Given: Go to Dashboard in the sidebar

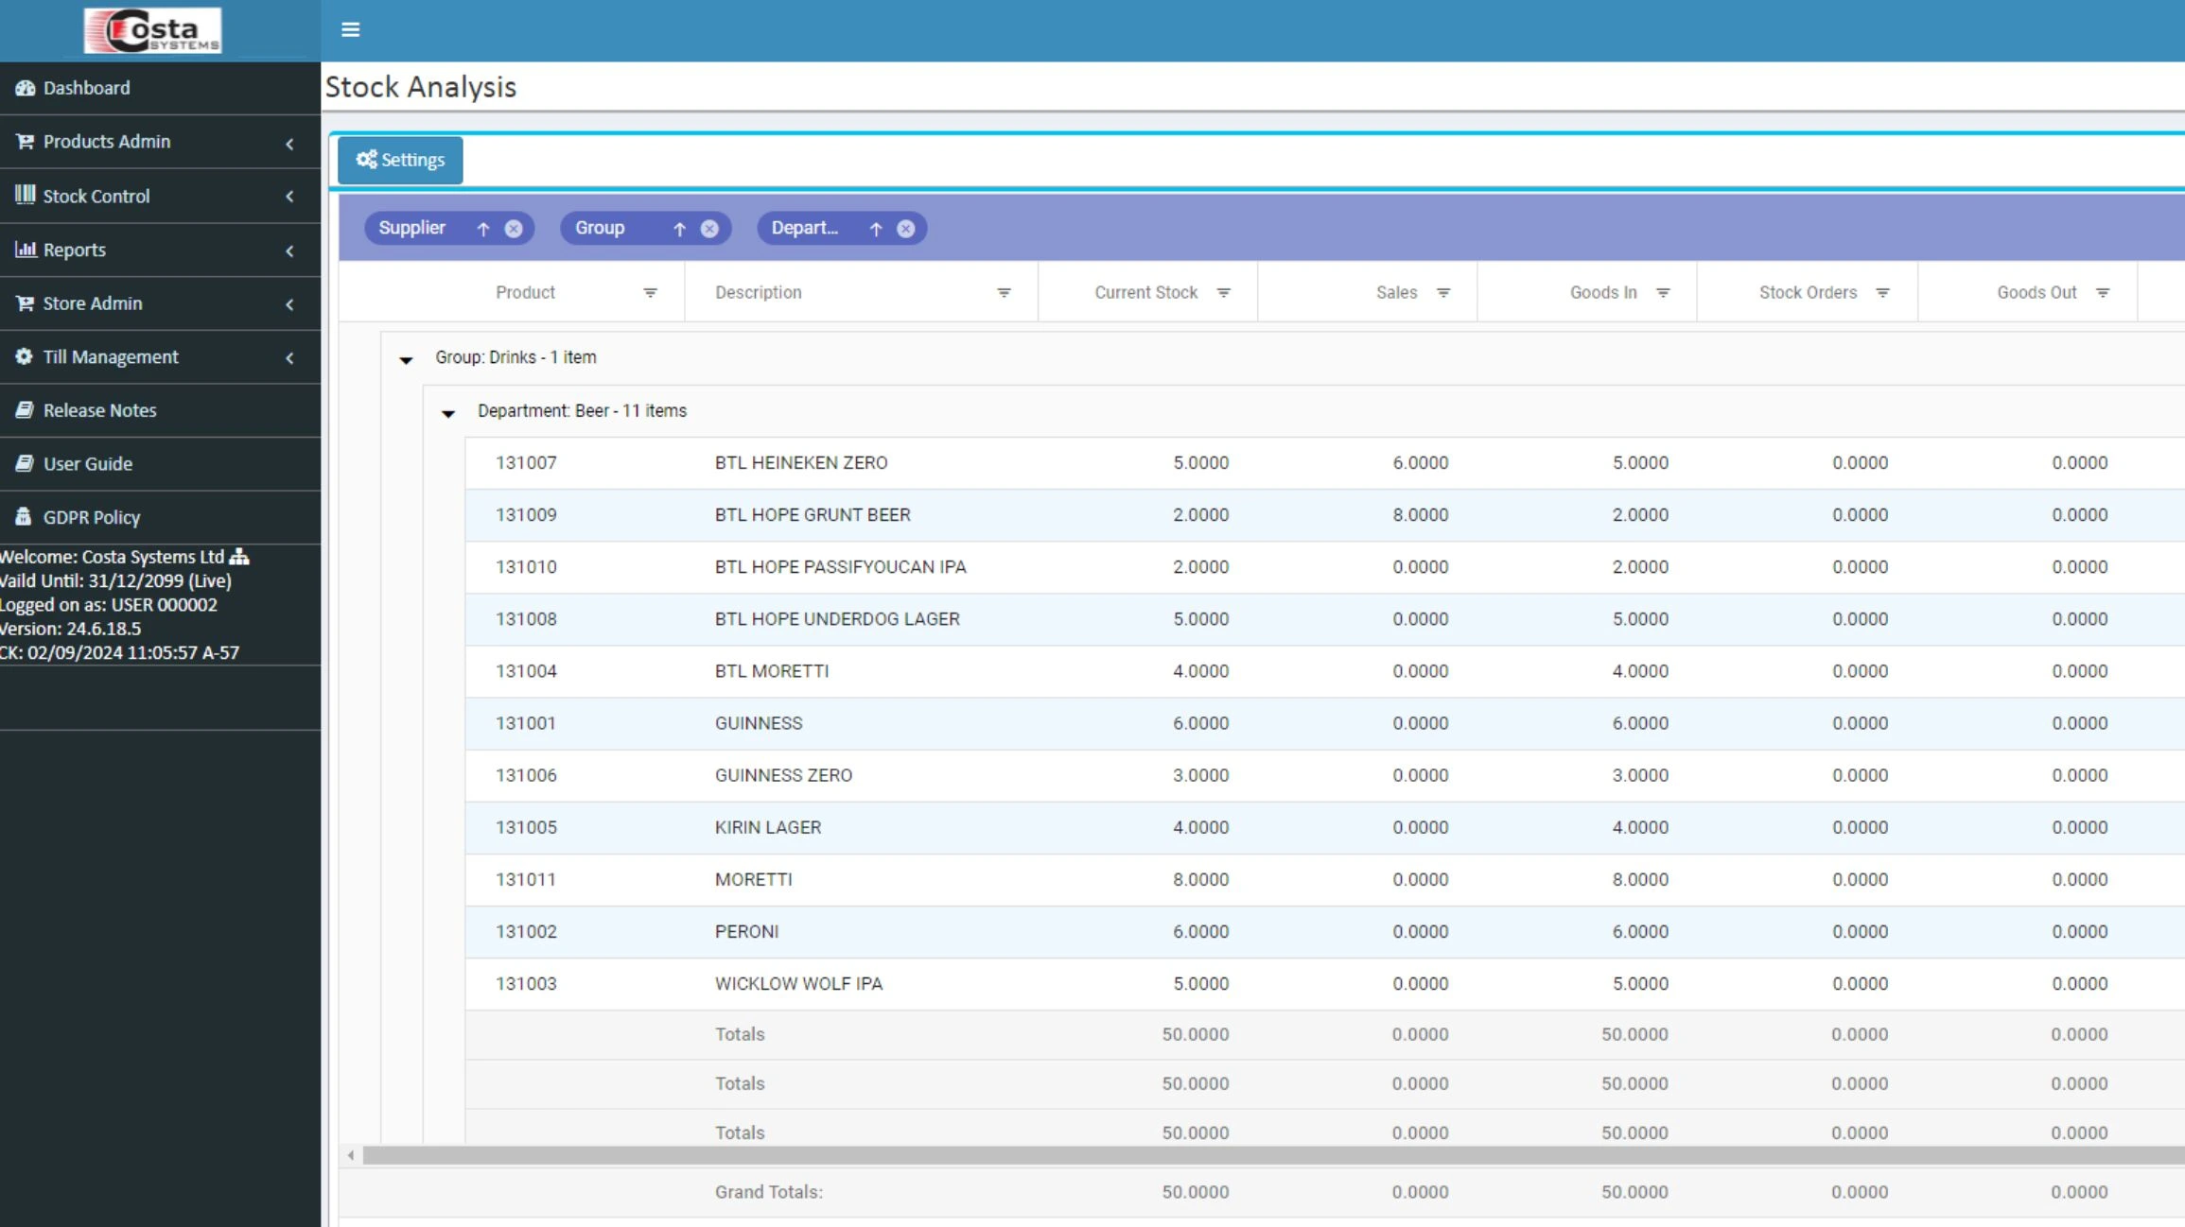Looking at the screenshot, I should (86, 88).
